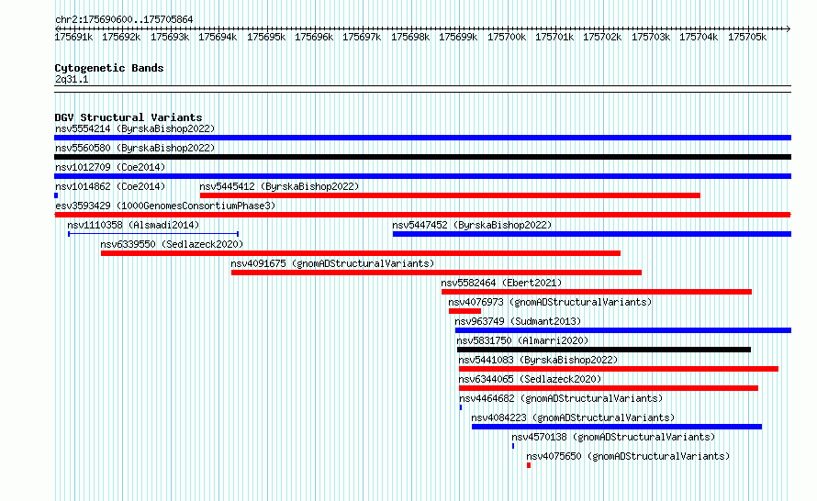This screenshot has width=817, height=501.
Task: Open the nsv1014862 (Coe2014) variant label
Action: 110,186
